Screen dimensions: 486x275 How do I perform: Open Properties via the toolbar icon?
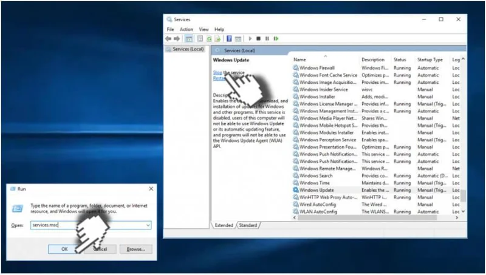pyautogui.click(x=200, y=39)
